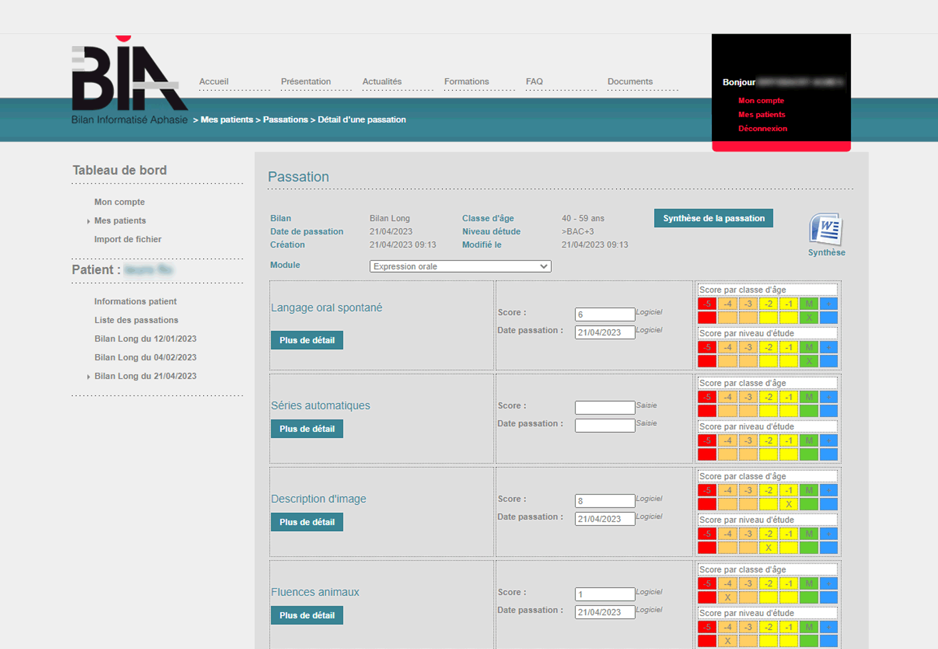Click the Séries automatiques score field
The image size is (938, 649).
(604, 407)
